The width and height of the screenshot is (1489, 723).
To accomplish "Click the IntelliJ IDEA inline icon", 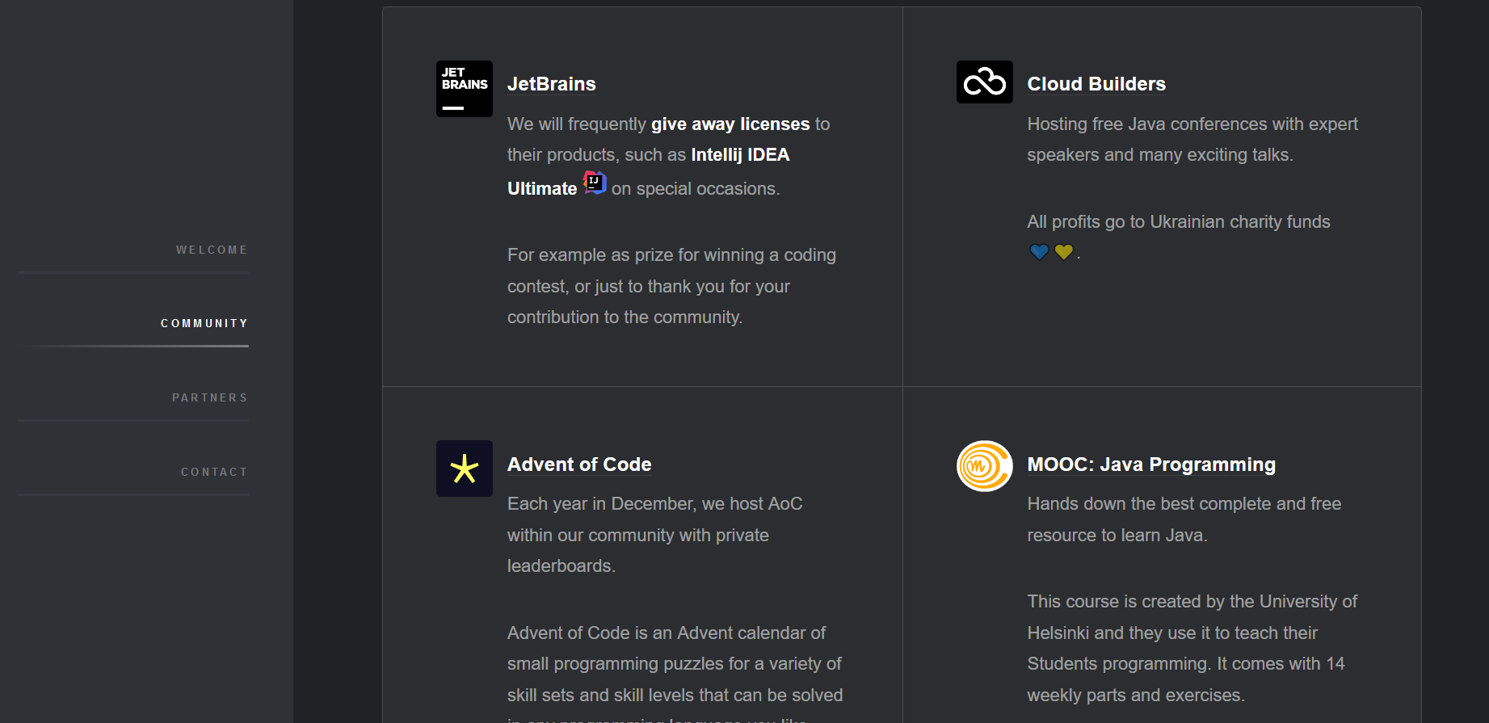I will [595, 183].
